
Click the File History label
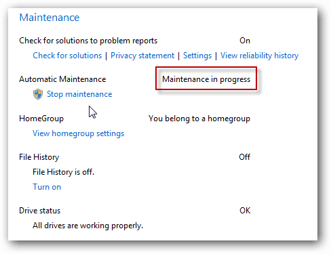coord(39,157)
